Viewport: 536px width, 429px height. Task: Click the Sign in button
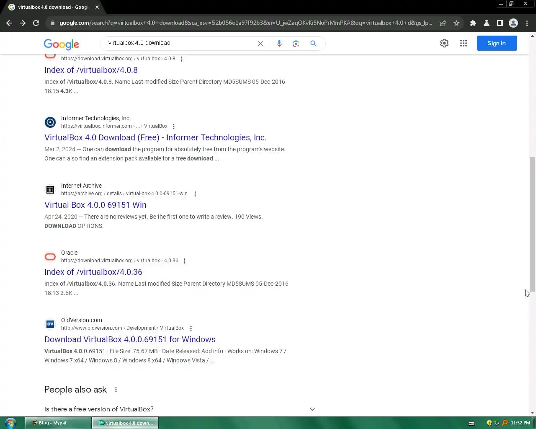(497, 43)
